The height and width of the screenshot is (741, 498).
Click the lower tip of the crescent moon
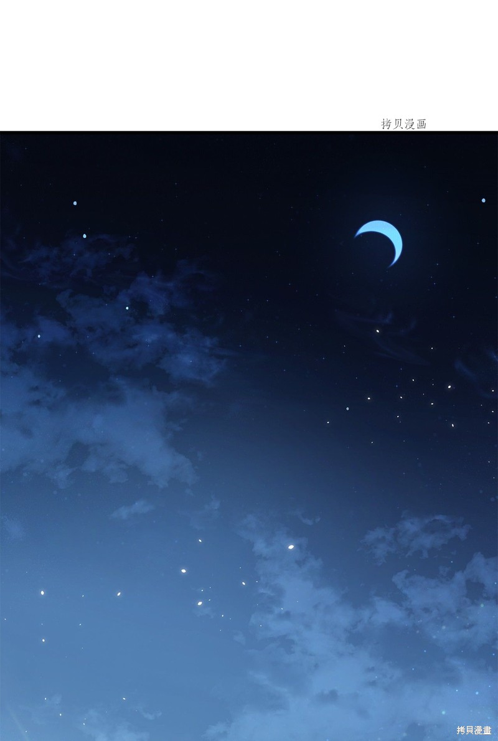point(390,265)
